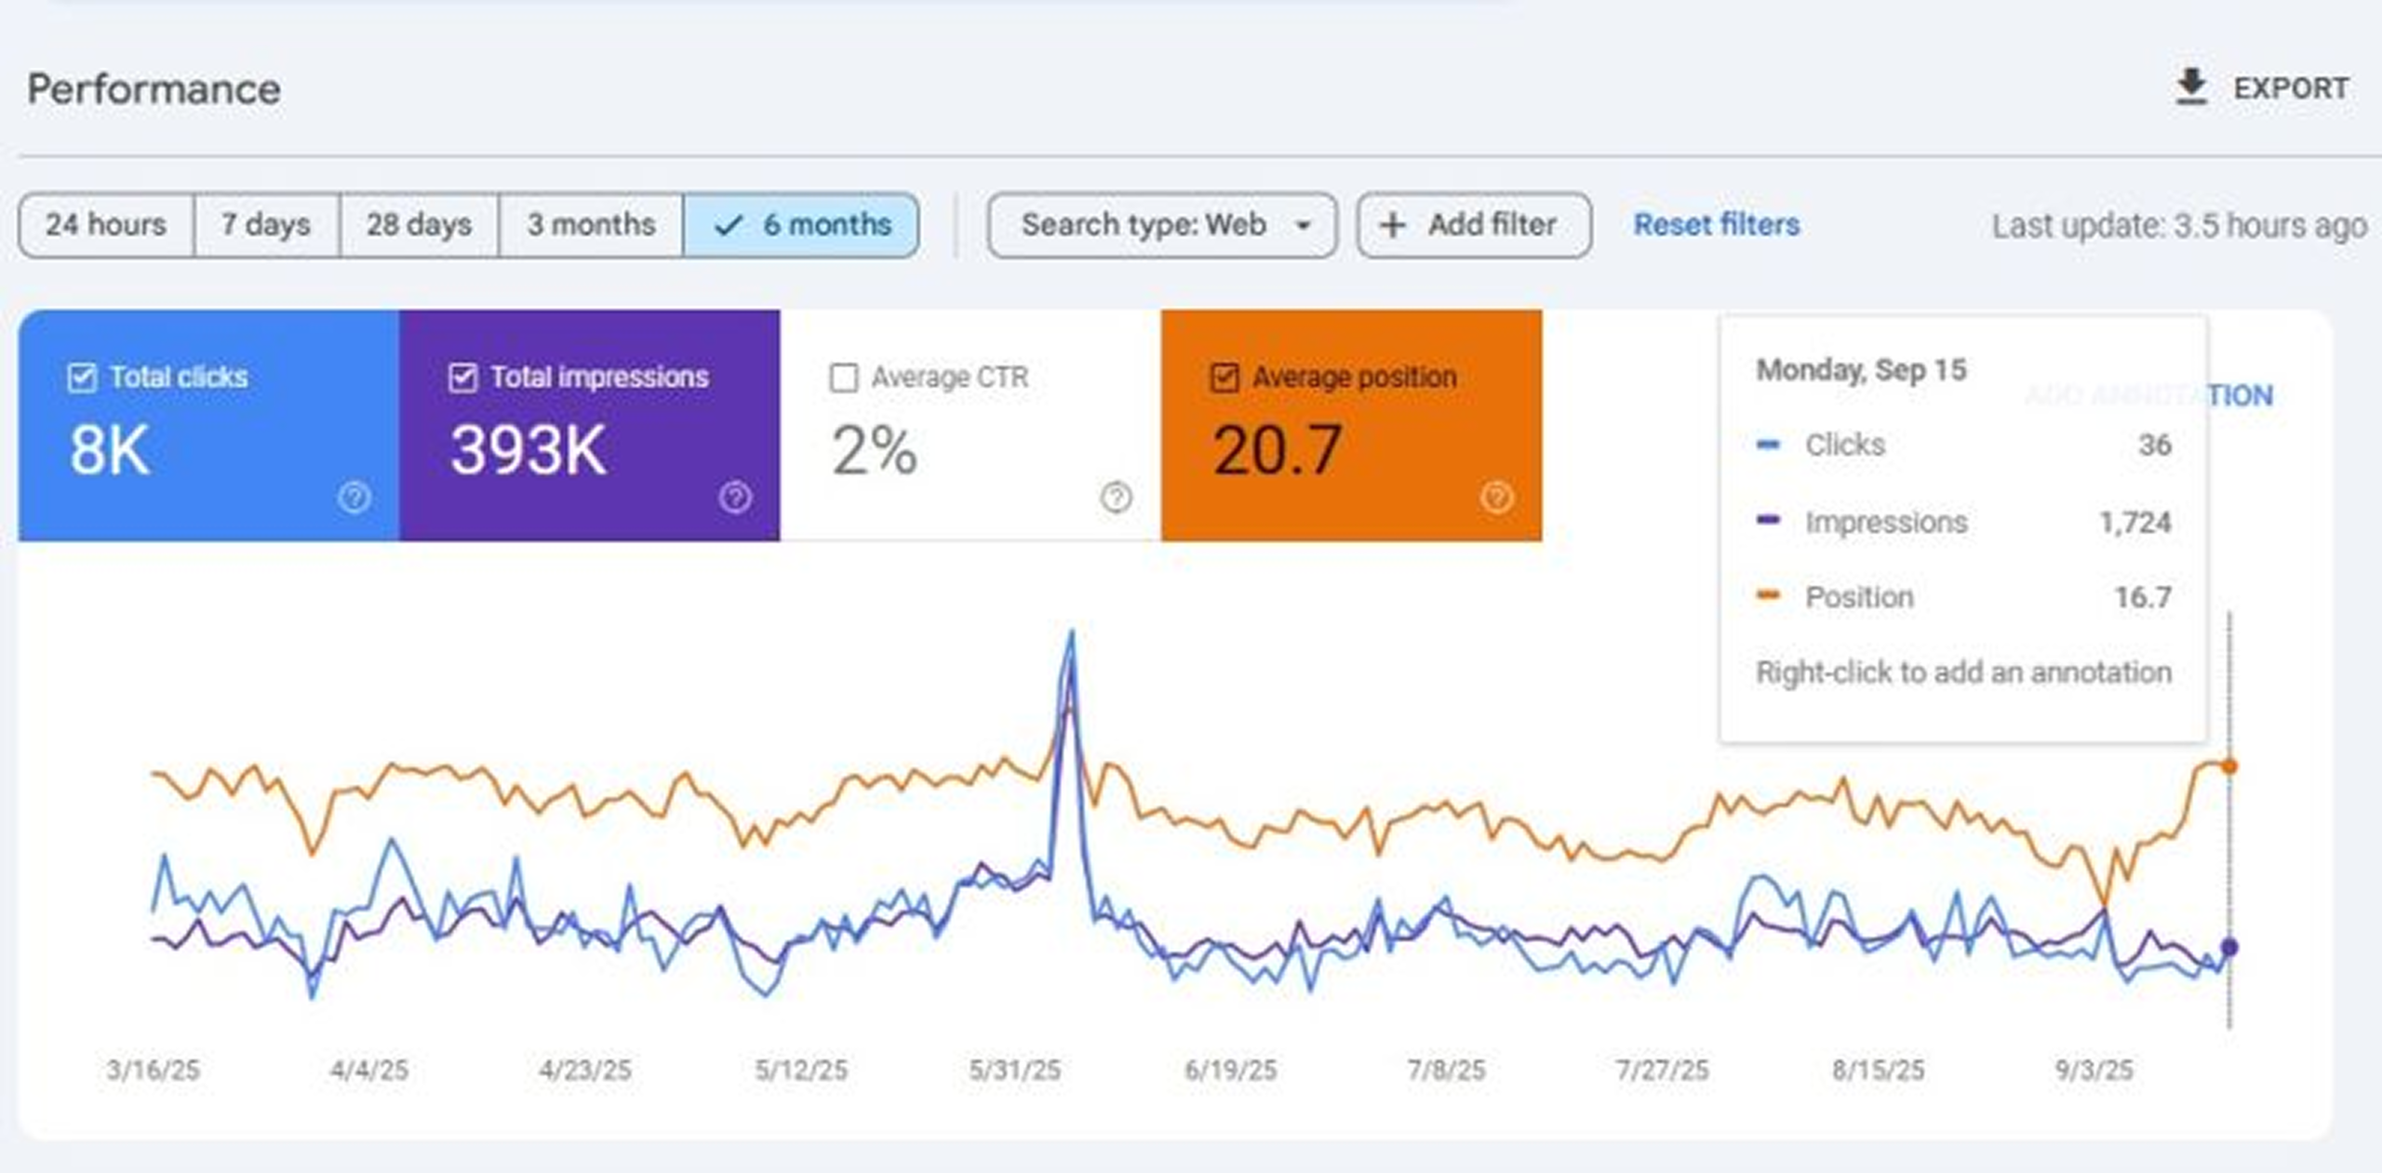Image resolution: width=2382 pixels, height=1173 pixels.
Task: Click the purple impressions marker on Sep 15
Action: (2228, 948)
